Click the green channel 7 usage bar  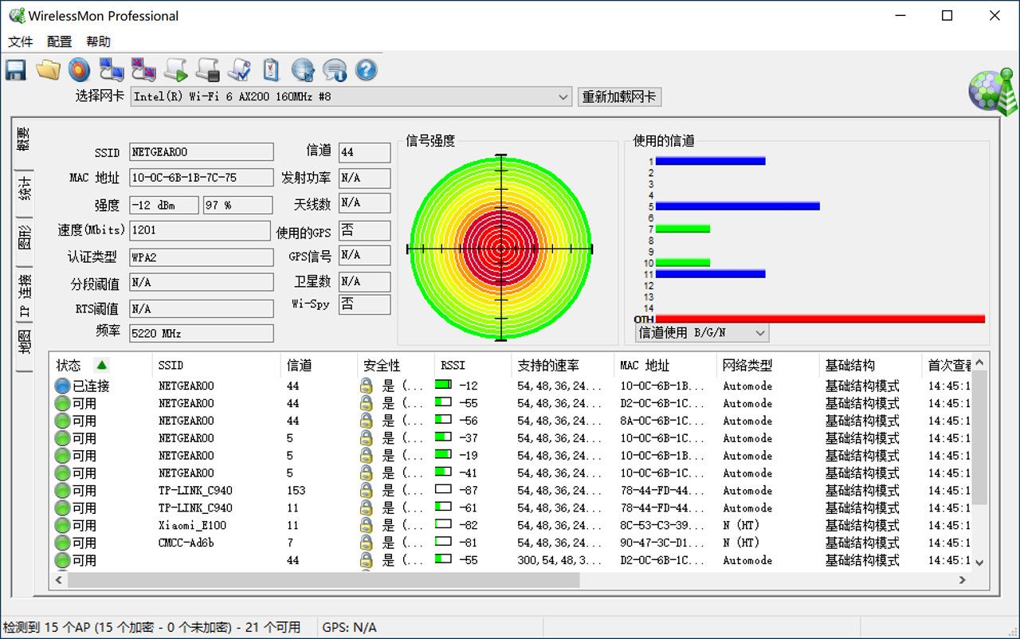click(683, 229)
